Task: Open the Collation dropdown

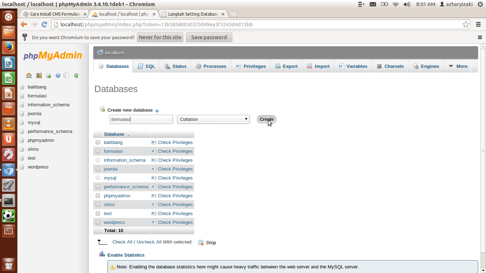Action: pos(213,119)
